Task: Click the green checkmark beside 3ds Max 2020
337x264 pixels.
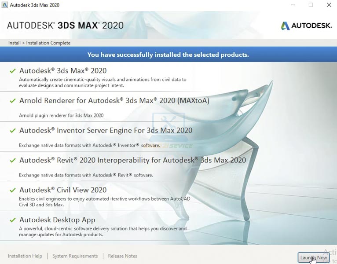Action: click(x=13, y=71)
